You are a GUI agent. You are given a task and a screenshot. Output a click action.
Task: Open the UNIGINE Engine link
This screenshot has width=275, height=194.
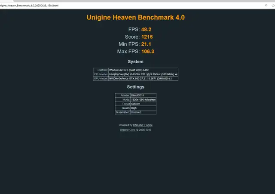coord(143,125)
